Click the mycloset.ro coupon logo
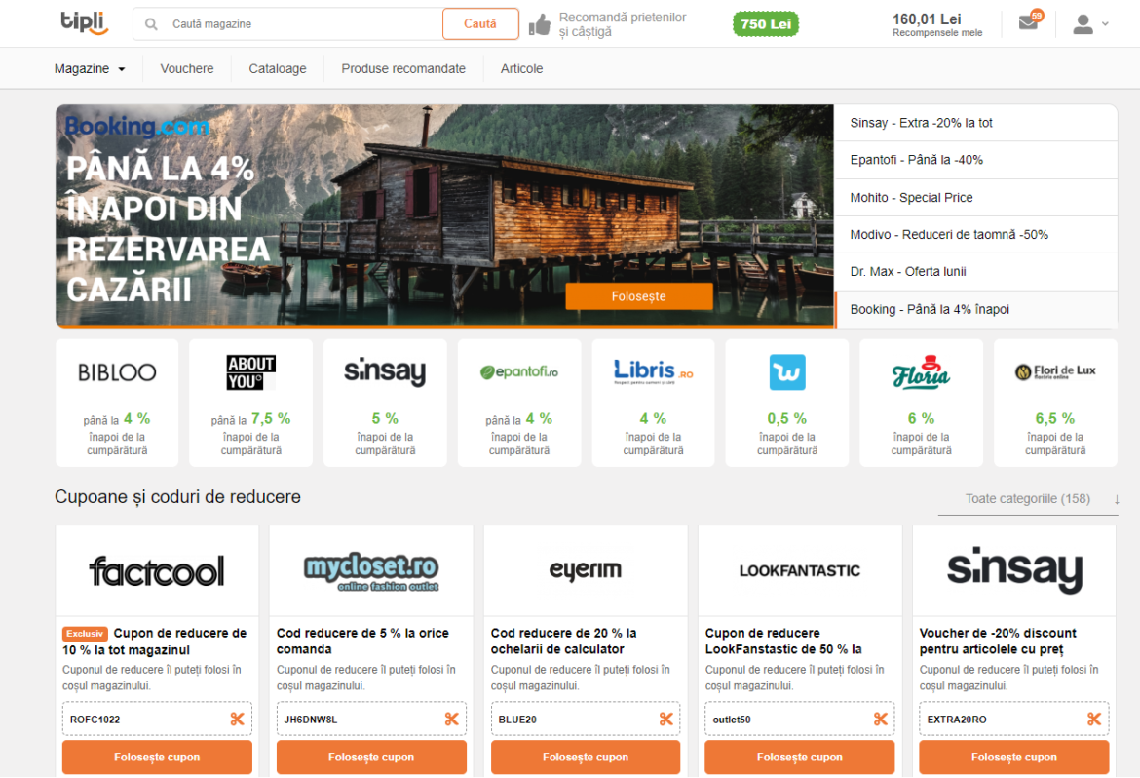The image size is (1140, 778). pos(371,571)
